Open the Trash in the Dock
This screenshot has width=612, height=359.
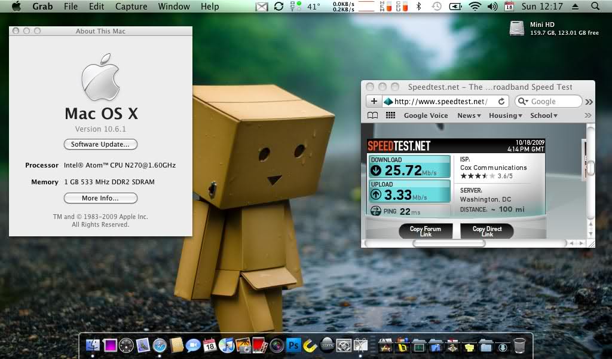click(519, 345)
